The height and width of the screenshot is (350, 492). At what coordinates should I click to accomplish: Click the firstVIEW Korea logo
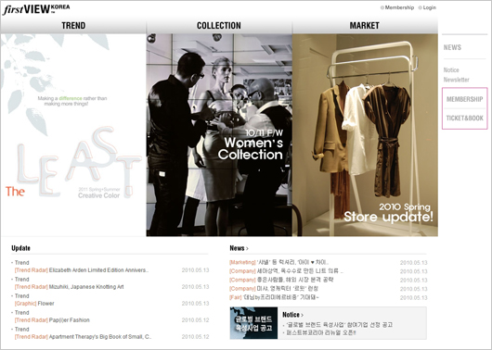click(x=36, y=9)
